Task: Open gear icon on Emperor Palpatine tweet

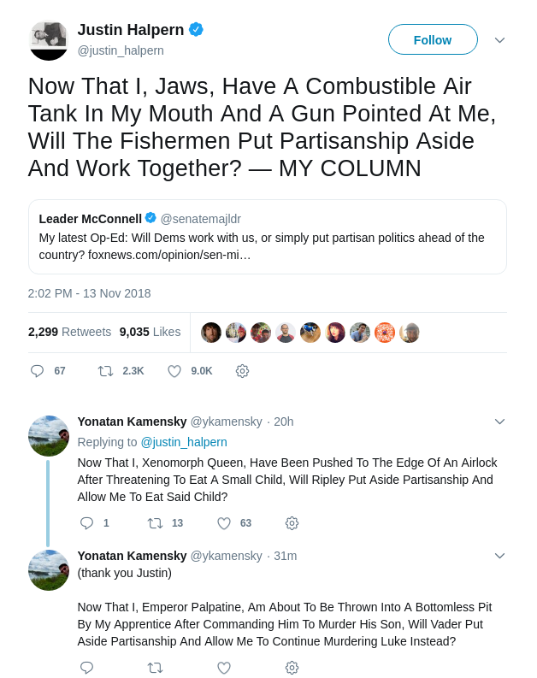Action: (292, 668)
